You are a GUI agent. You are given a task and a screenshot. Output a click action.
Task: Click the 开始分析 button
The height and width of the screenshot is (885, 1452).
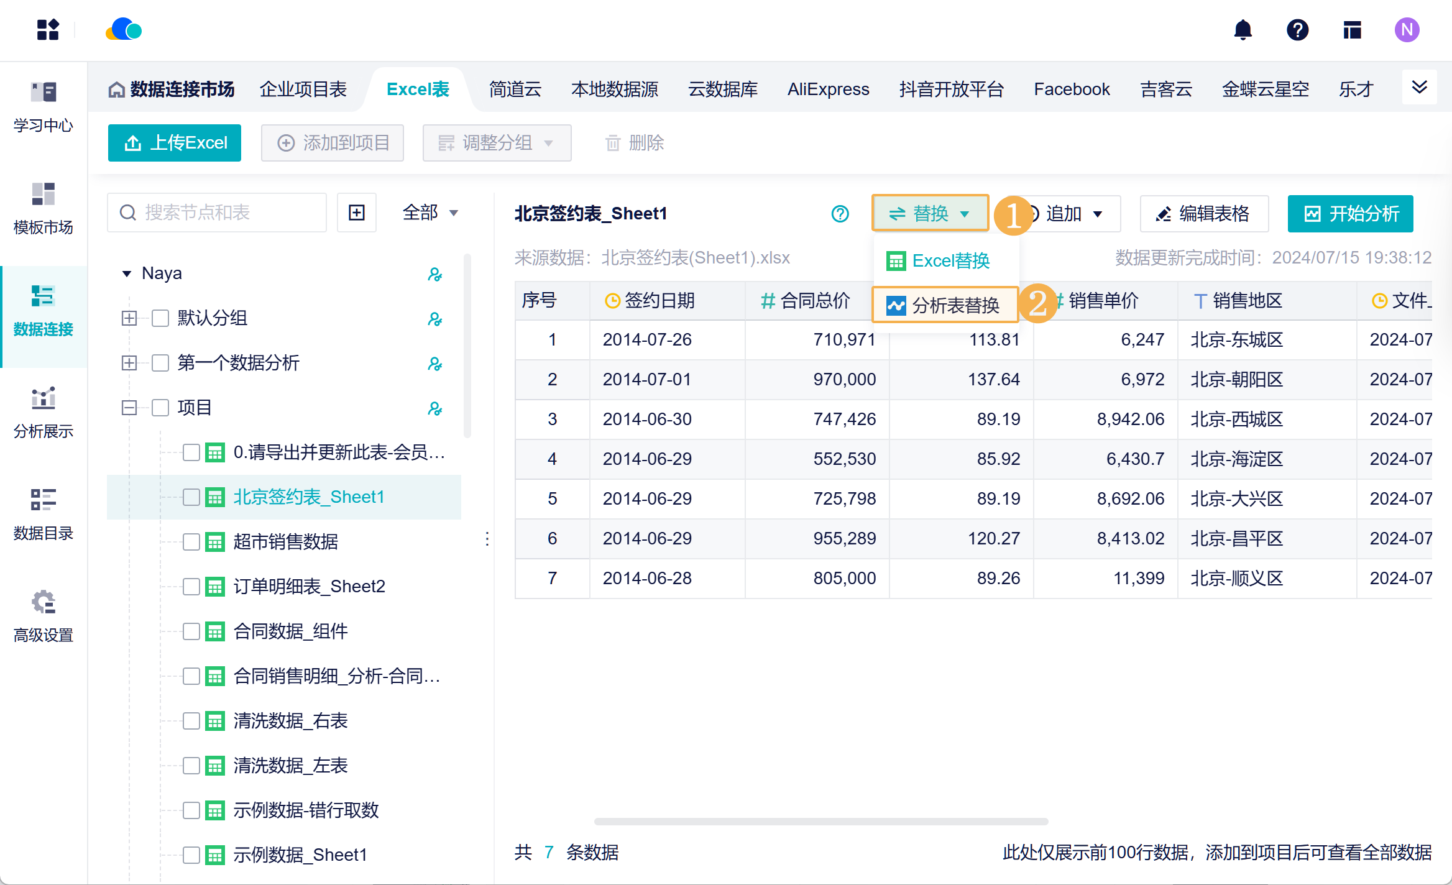pos(1350,214)
